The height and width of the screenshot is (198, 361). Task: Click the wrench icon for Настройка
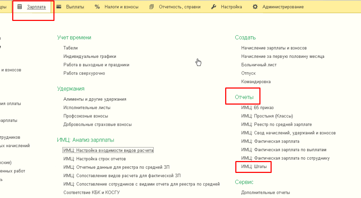coord(214,7)
